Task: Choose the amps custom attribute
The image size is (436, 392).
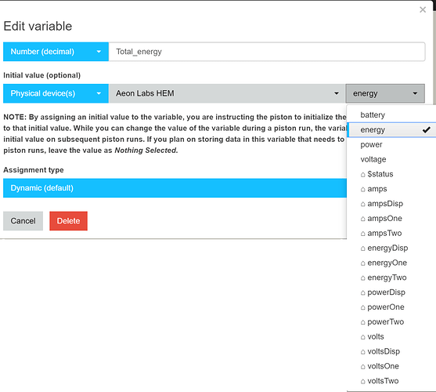Action: pos(391,188)
